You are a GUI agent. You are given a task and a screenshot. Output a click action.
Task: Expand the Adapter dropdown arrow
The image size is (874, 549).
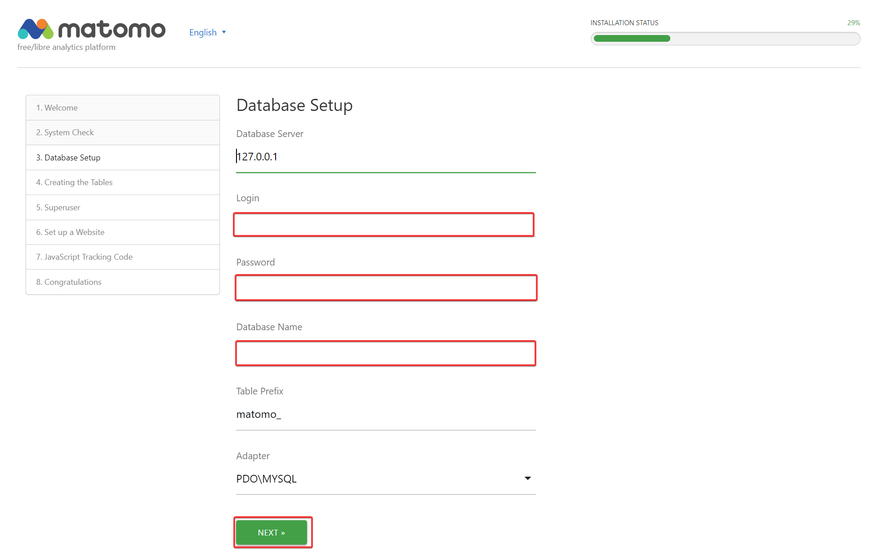[527, 478]
